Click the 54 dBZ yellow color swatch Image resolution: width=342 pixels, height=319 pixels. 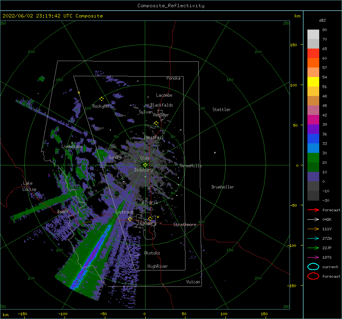point(313,82)
